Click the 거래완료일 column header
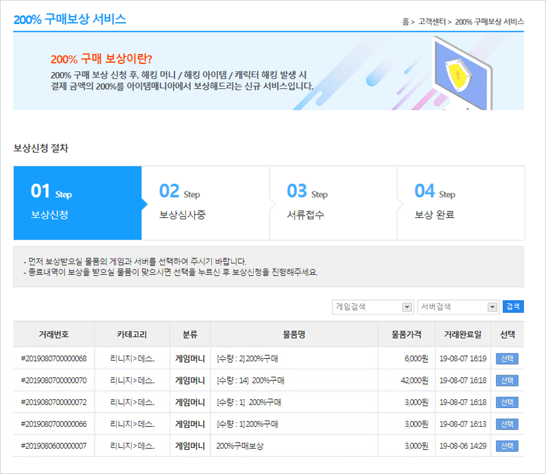The width and height of the screenshot is (546, 474). coord(463,335)
